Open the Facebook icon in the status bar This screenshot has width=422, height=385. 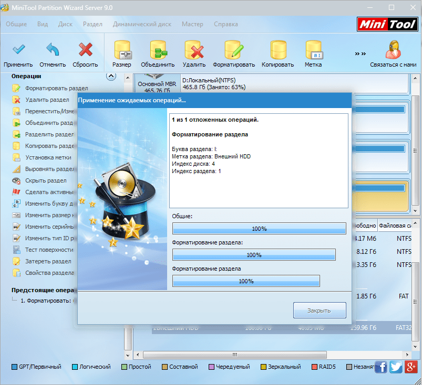(380, 367)
